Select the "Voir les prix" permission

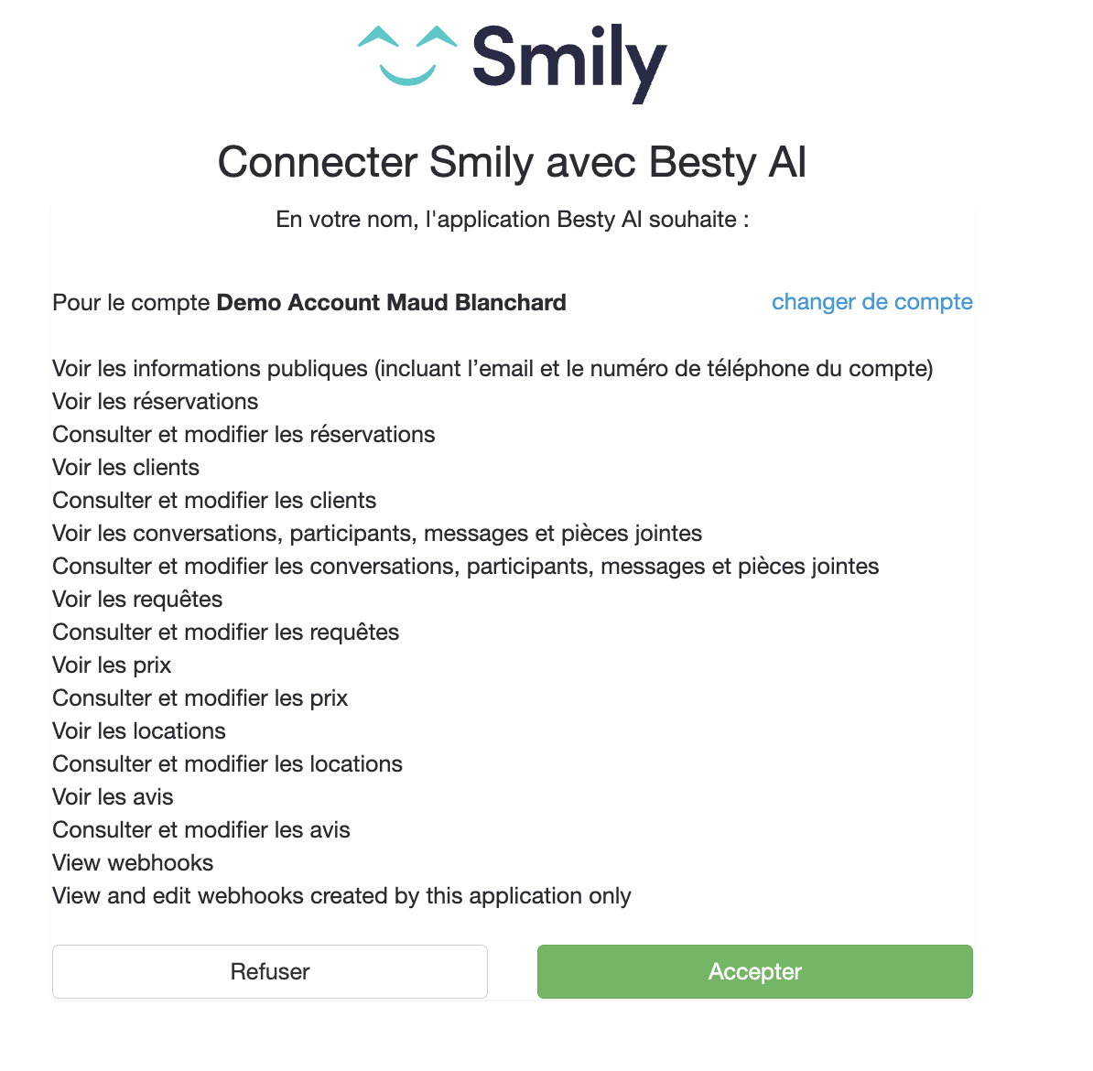coord(112,665)
